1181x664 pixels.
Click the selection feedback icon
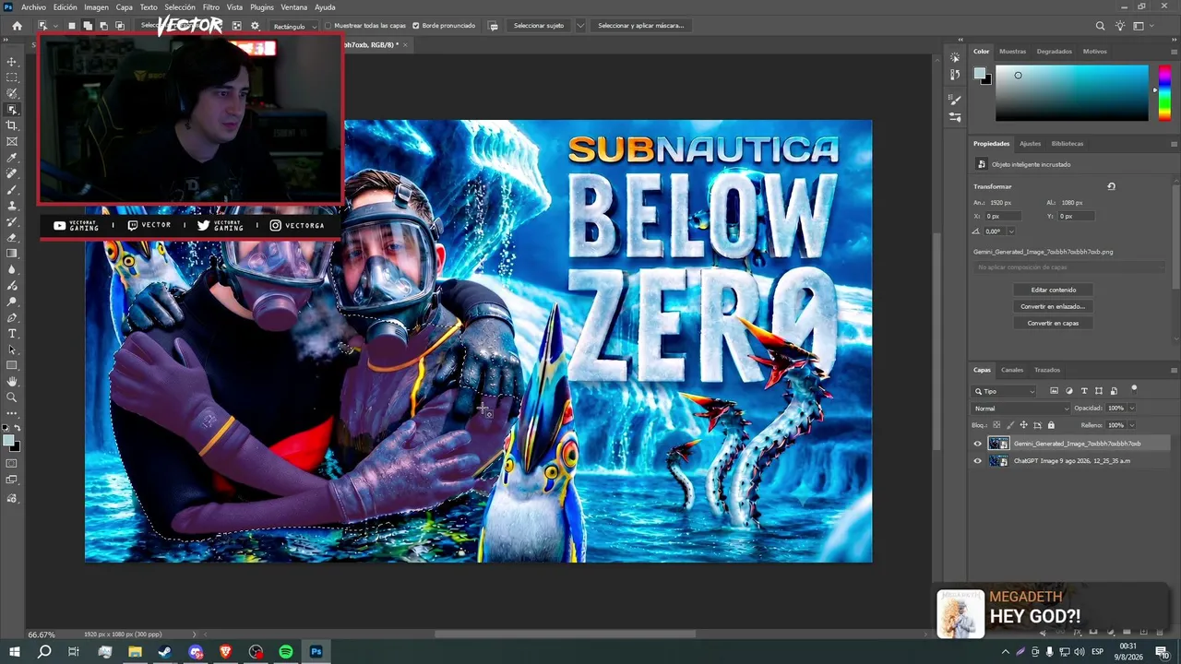pos(494,26)
